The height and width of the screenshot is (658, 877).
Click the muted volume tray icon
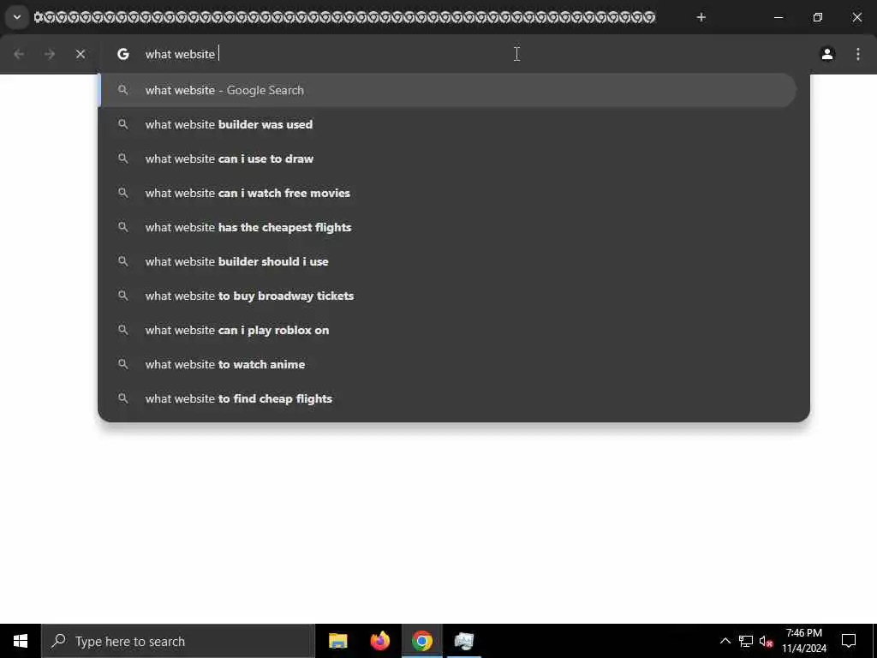[x=767, y=641]
